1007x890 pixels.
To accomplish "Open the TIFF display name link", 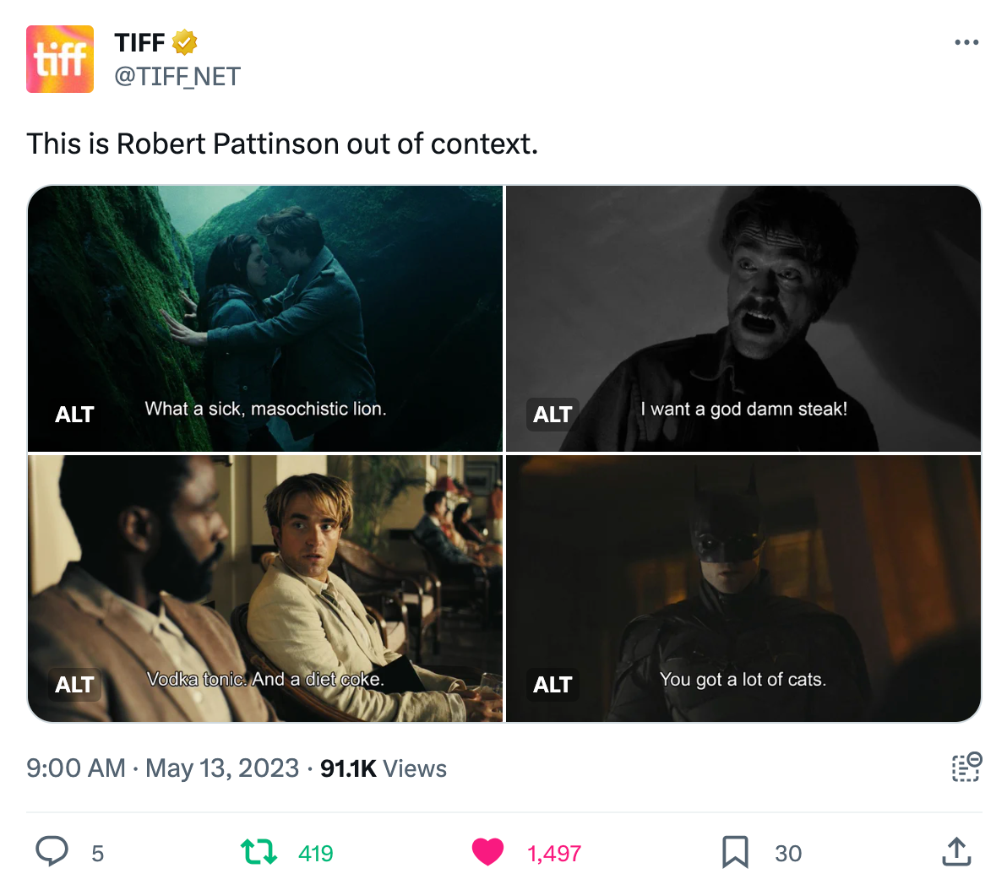I will [139, 43].
